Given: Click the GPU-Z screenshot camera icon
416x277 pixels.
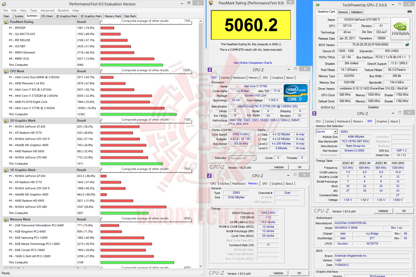Looking at the screenshot, I should coord(410,12).
